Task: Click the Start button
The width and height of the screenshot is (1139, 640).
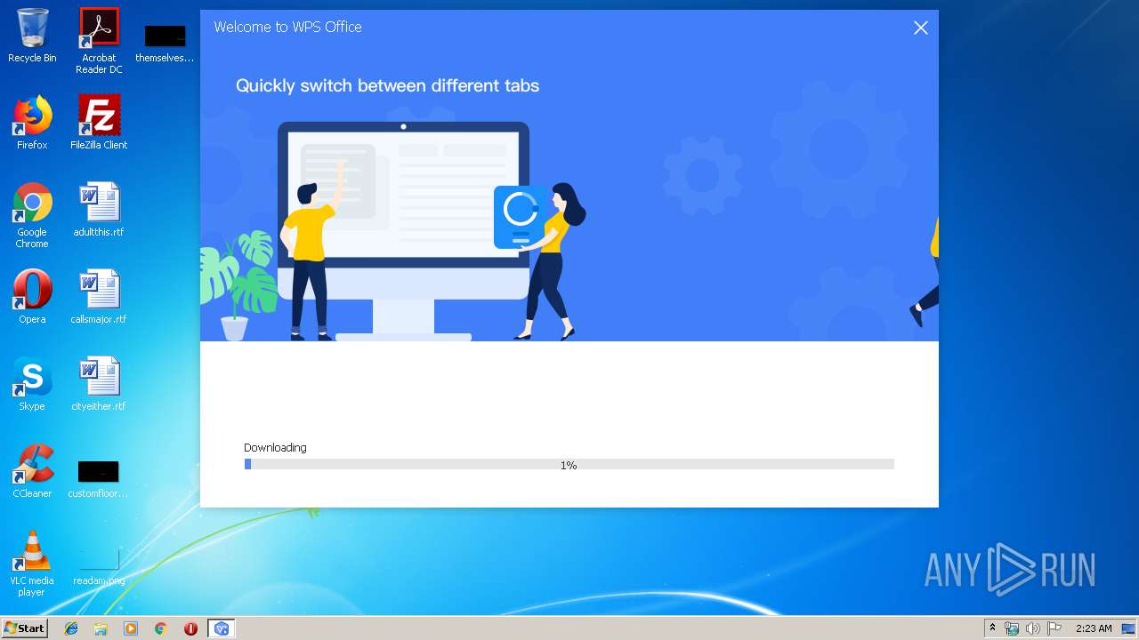Action: click(25, 628)
